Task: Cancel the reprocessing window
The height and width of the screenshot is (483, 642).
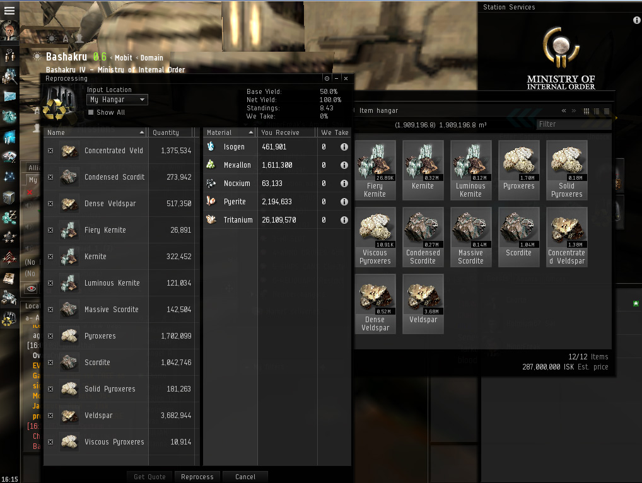Action: (245, 477)
